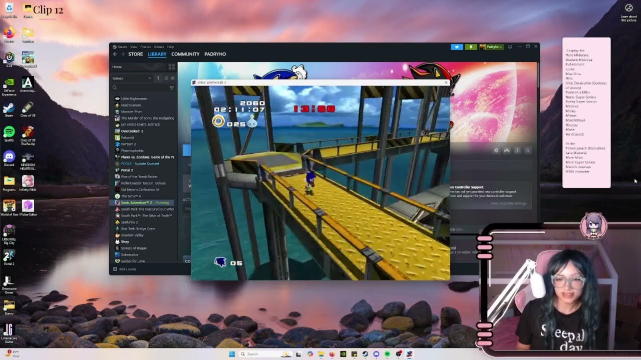The image size is (641, 360).
Task: Open the recent activity clock filter
Action: pyautogui.click(x=166, y=78)
